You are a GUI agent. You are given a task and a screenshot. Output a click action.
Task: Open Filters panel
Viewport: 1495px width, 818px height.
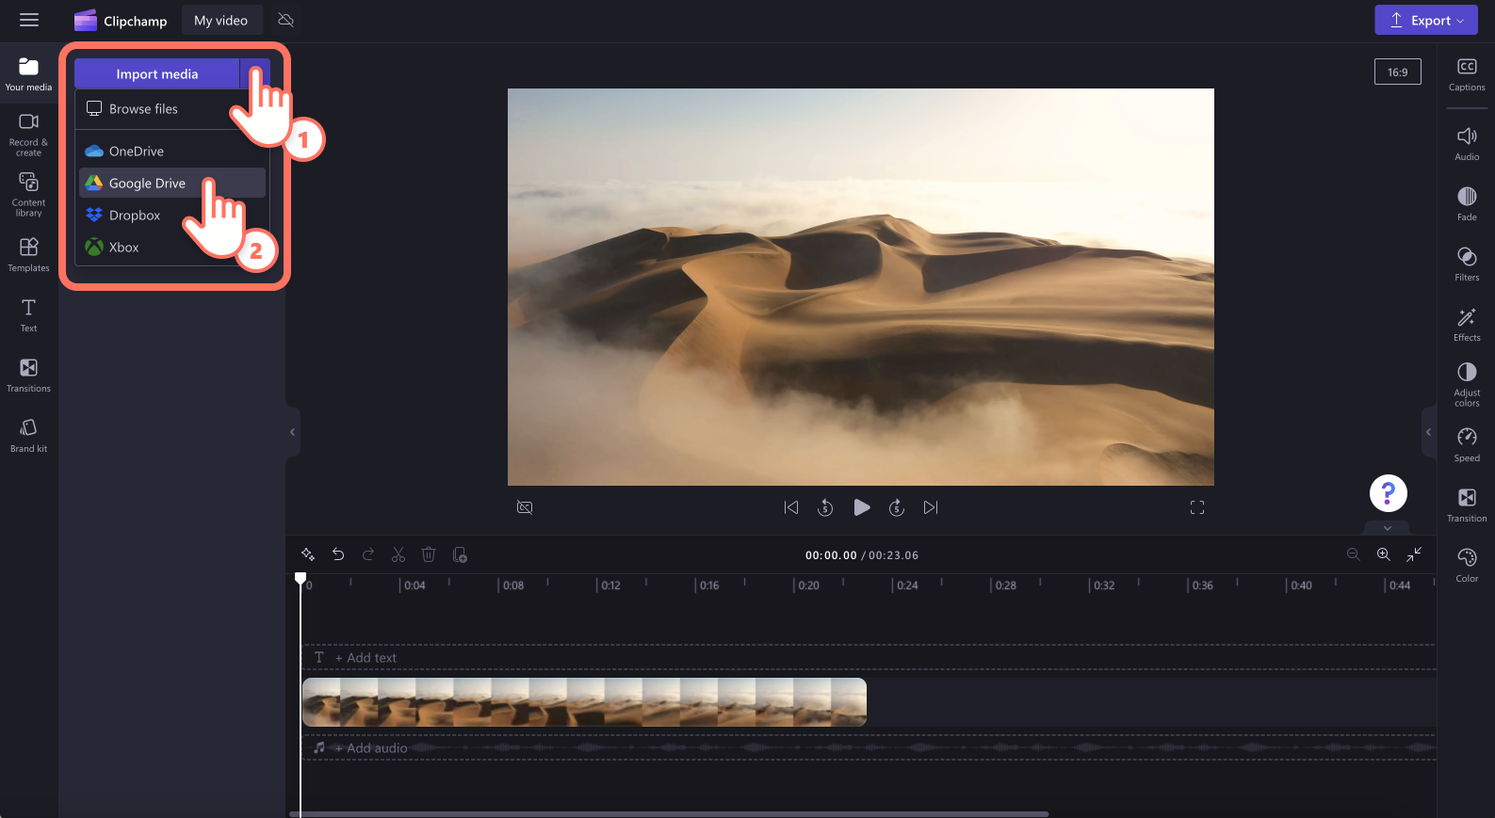(x=1467, y=265)
